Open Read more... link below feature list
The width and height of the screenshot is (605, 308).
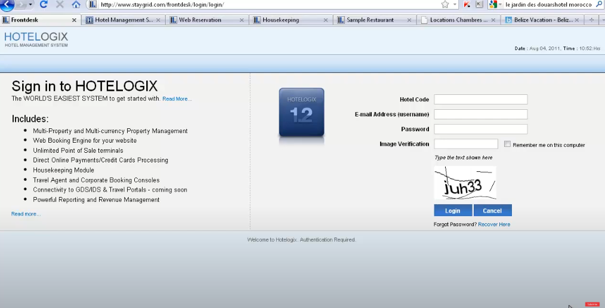pyautogui.click(x=26, y=214)
